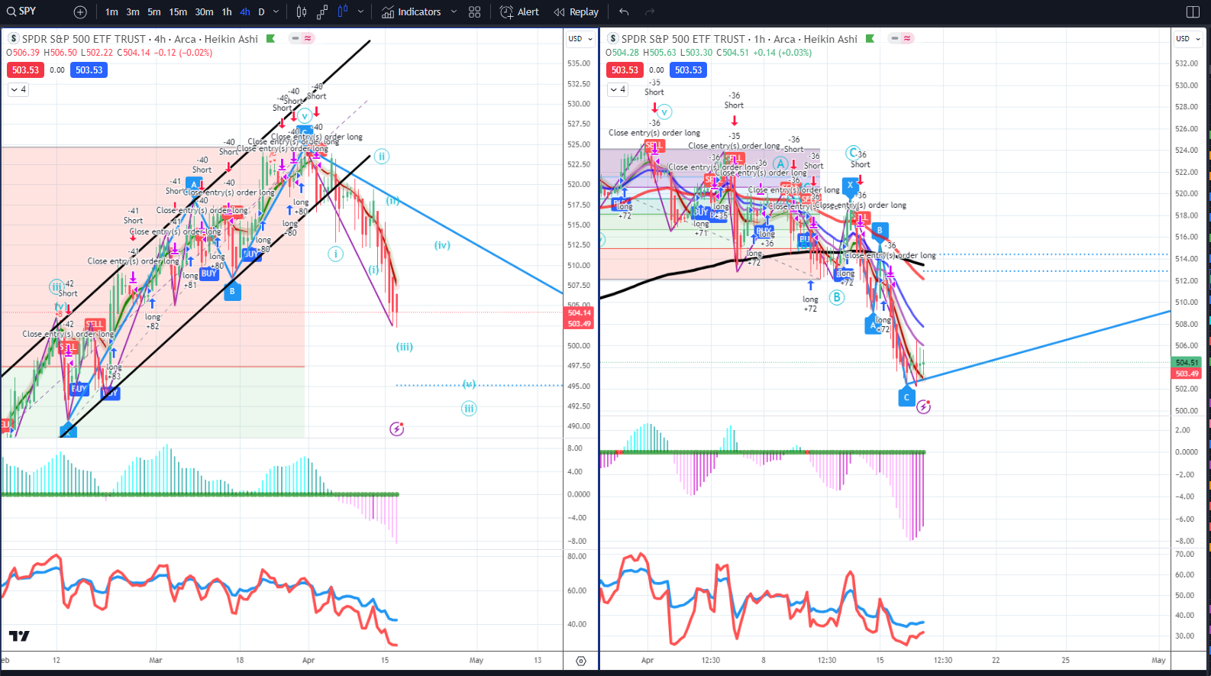Switch to the 3m timeframe

point(133,12)
